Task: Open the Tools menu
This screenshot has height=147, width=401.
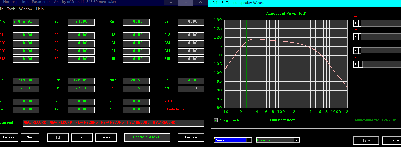Action: [x=11, y=9]
